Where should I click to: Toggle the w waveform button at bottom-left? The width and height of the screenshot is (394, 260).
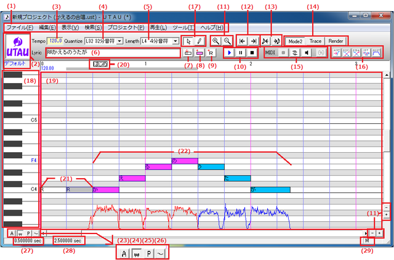tap(20, 234)
